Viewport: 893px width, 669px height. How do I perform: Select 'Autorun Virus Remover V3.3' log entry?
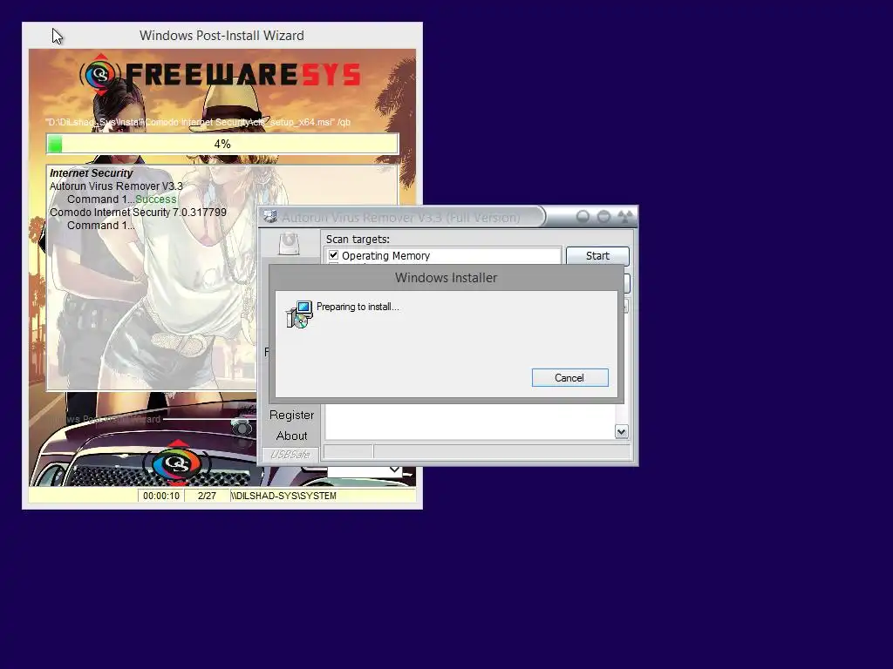point(116,186)
